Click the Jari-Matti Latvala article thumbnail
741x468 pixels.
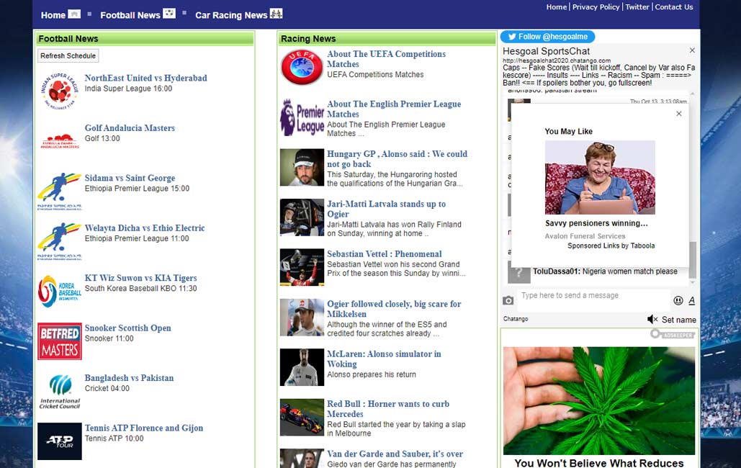tap(302, 217)
